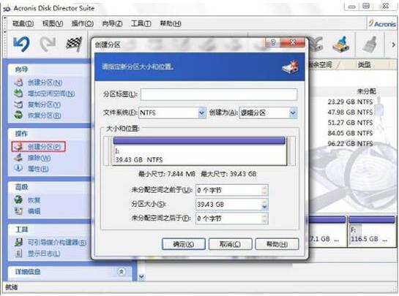Open the 视图(V) menu
The height and width of the screenshot is (296, 399).
click(53, 23)
